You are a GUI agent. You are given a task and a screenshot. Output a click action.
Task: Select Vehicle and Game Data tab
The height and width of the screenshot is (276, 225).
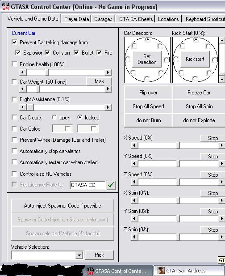33,19
